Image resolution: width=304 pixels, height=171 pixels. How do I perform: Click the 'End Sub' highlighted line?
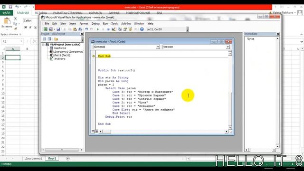(x=104, y=56)
